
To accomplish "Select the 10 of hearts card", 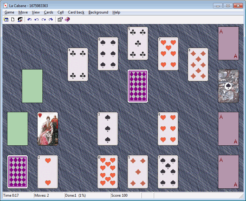I will coord(108,171).
